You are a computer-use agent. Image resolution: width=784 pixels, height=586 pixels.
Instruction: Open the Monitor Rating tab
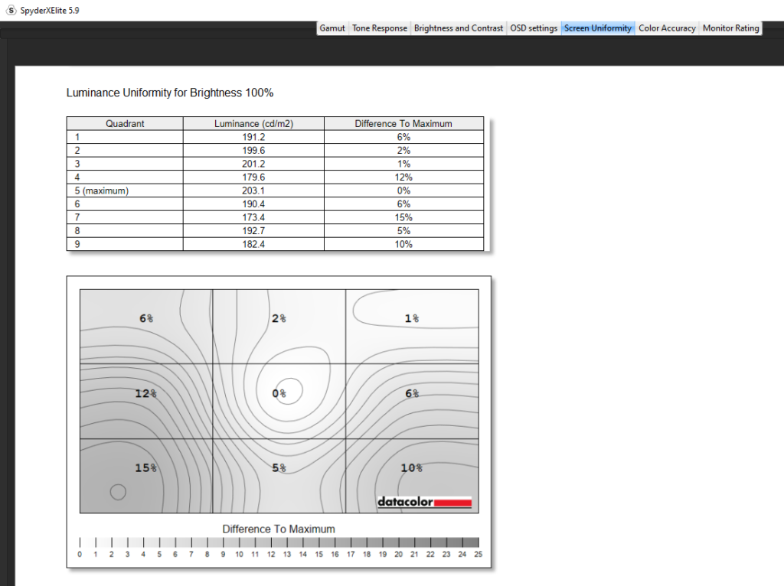point(730,28)
